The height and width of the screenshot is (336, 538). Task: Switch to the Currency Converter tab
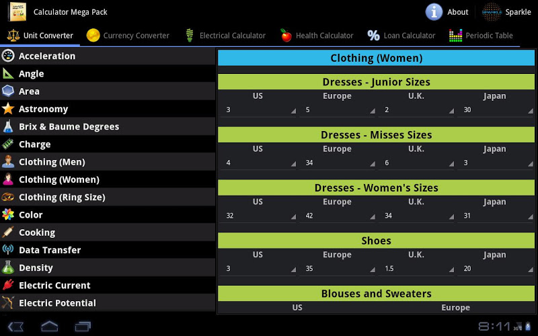click(128, 36)
